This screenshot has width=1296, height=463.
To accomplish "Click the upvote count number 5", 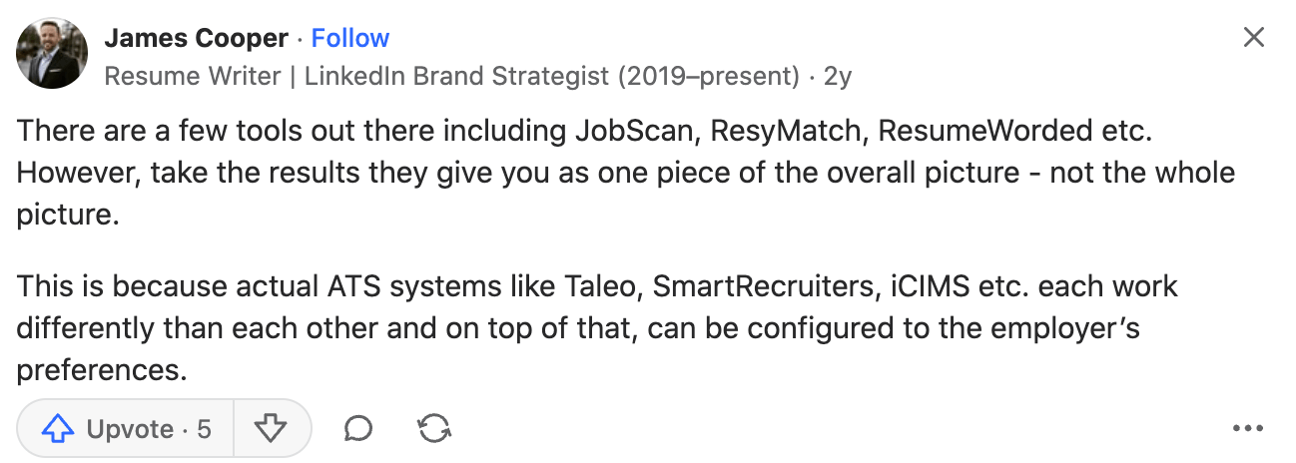I will point(204,429).
